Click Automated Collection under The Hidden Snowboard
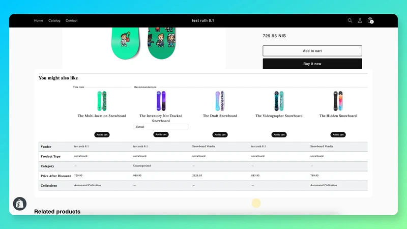Viewport: 407px width, 229px height. point(324,185)
